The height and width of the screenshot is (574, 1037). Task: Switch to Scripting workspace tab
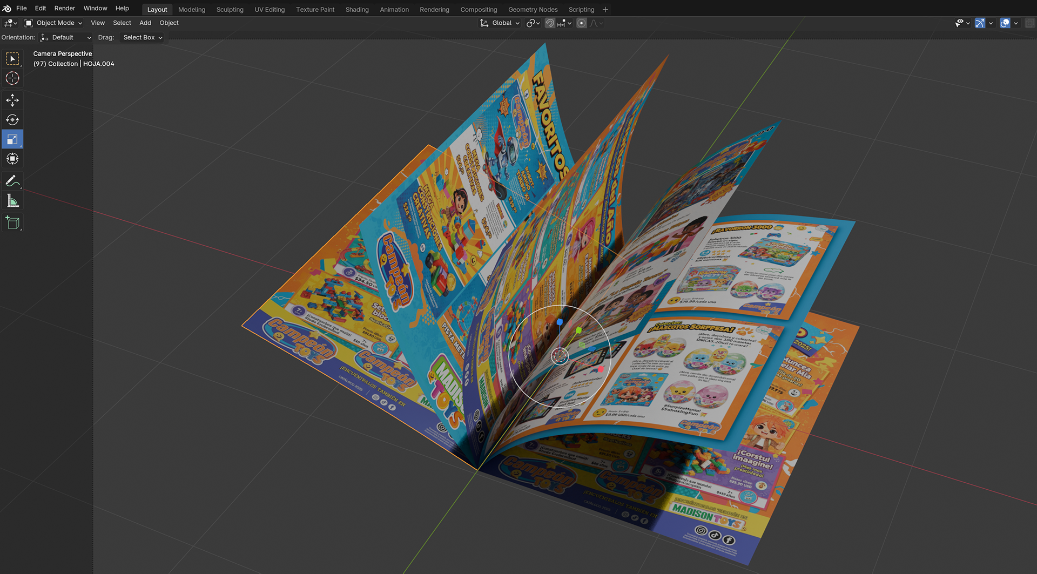(581, 10)
